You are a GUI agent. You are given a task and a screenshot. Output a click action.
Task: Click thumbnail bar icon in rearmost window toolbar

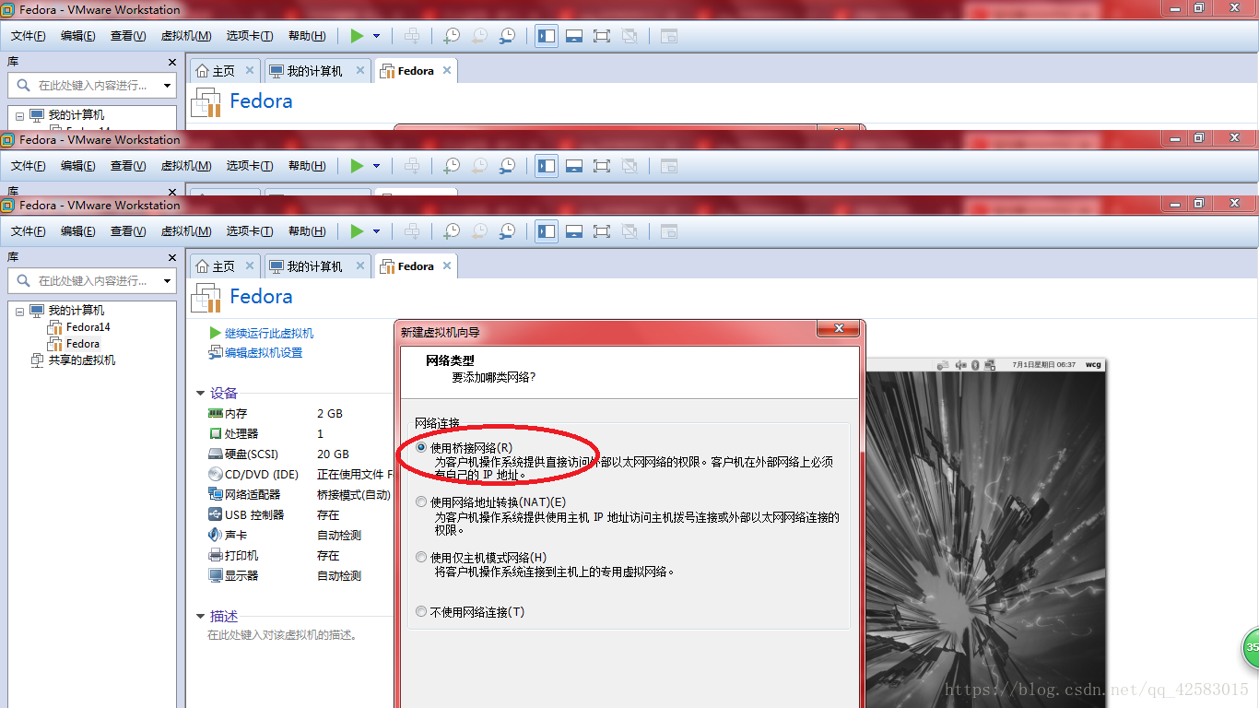[574, 35]
